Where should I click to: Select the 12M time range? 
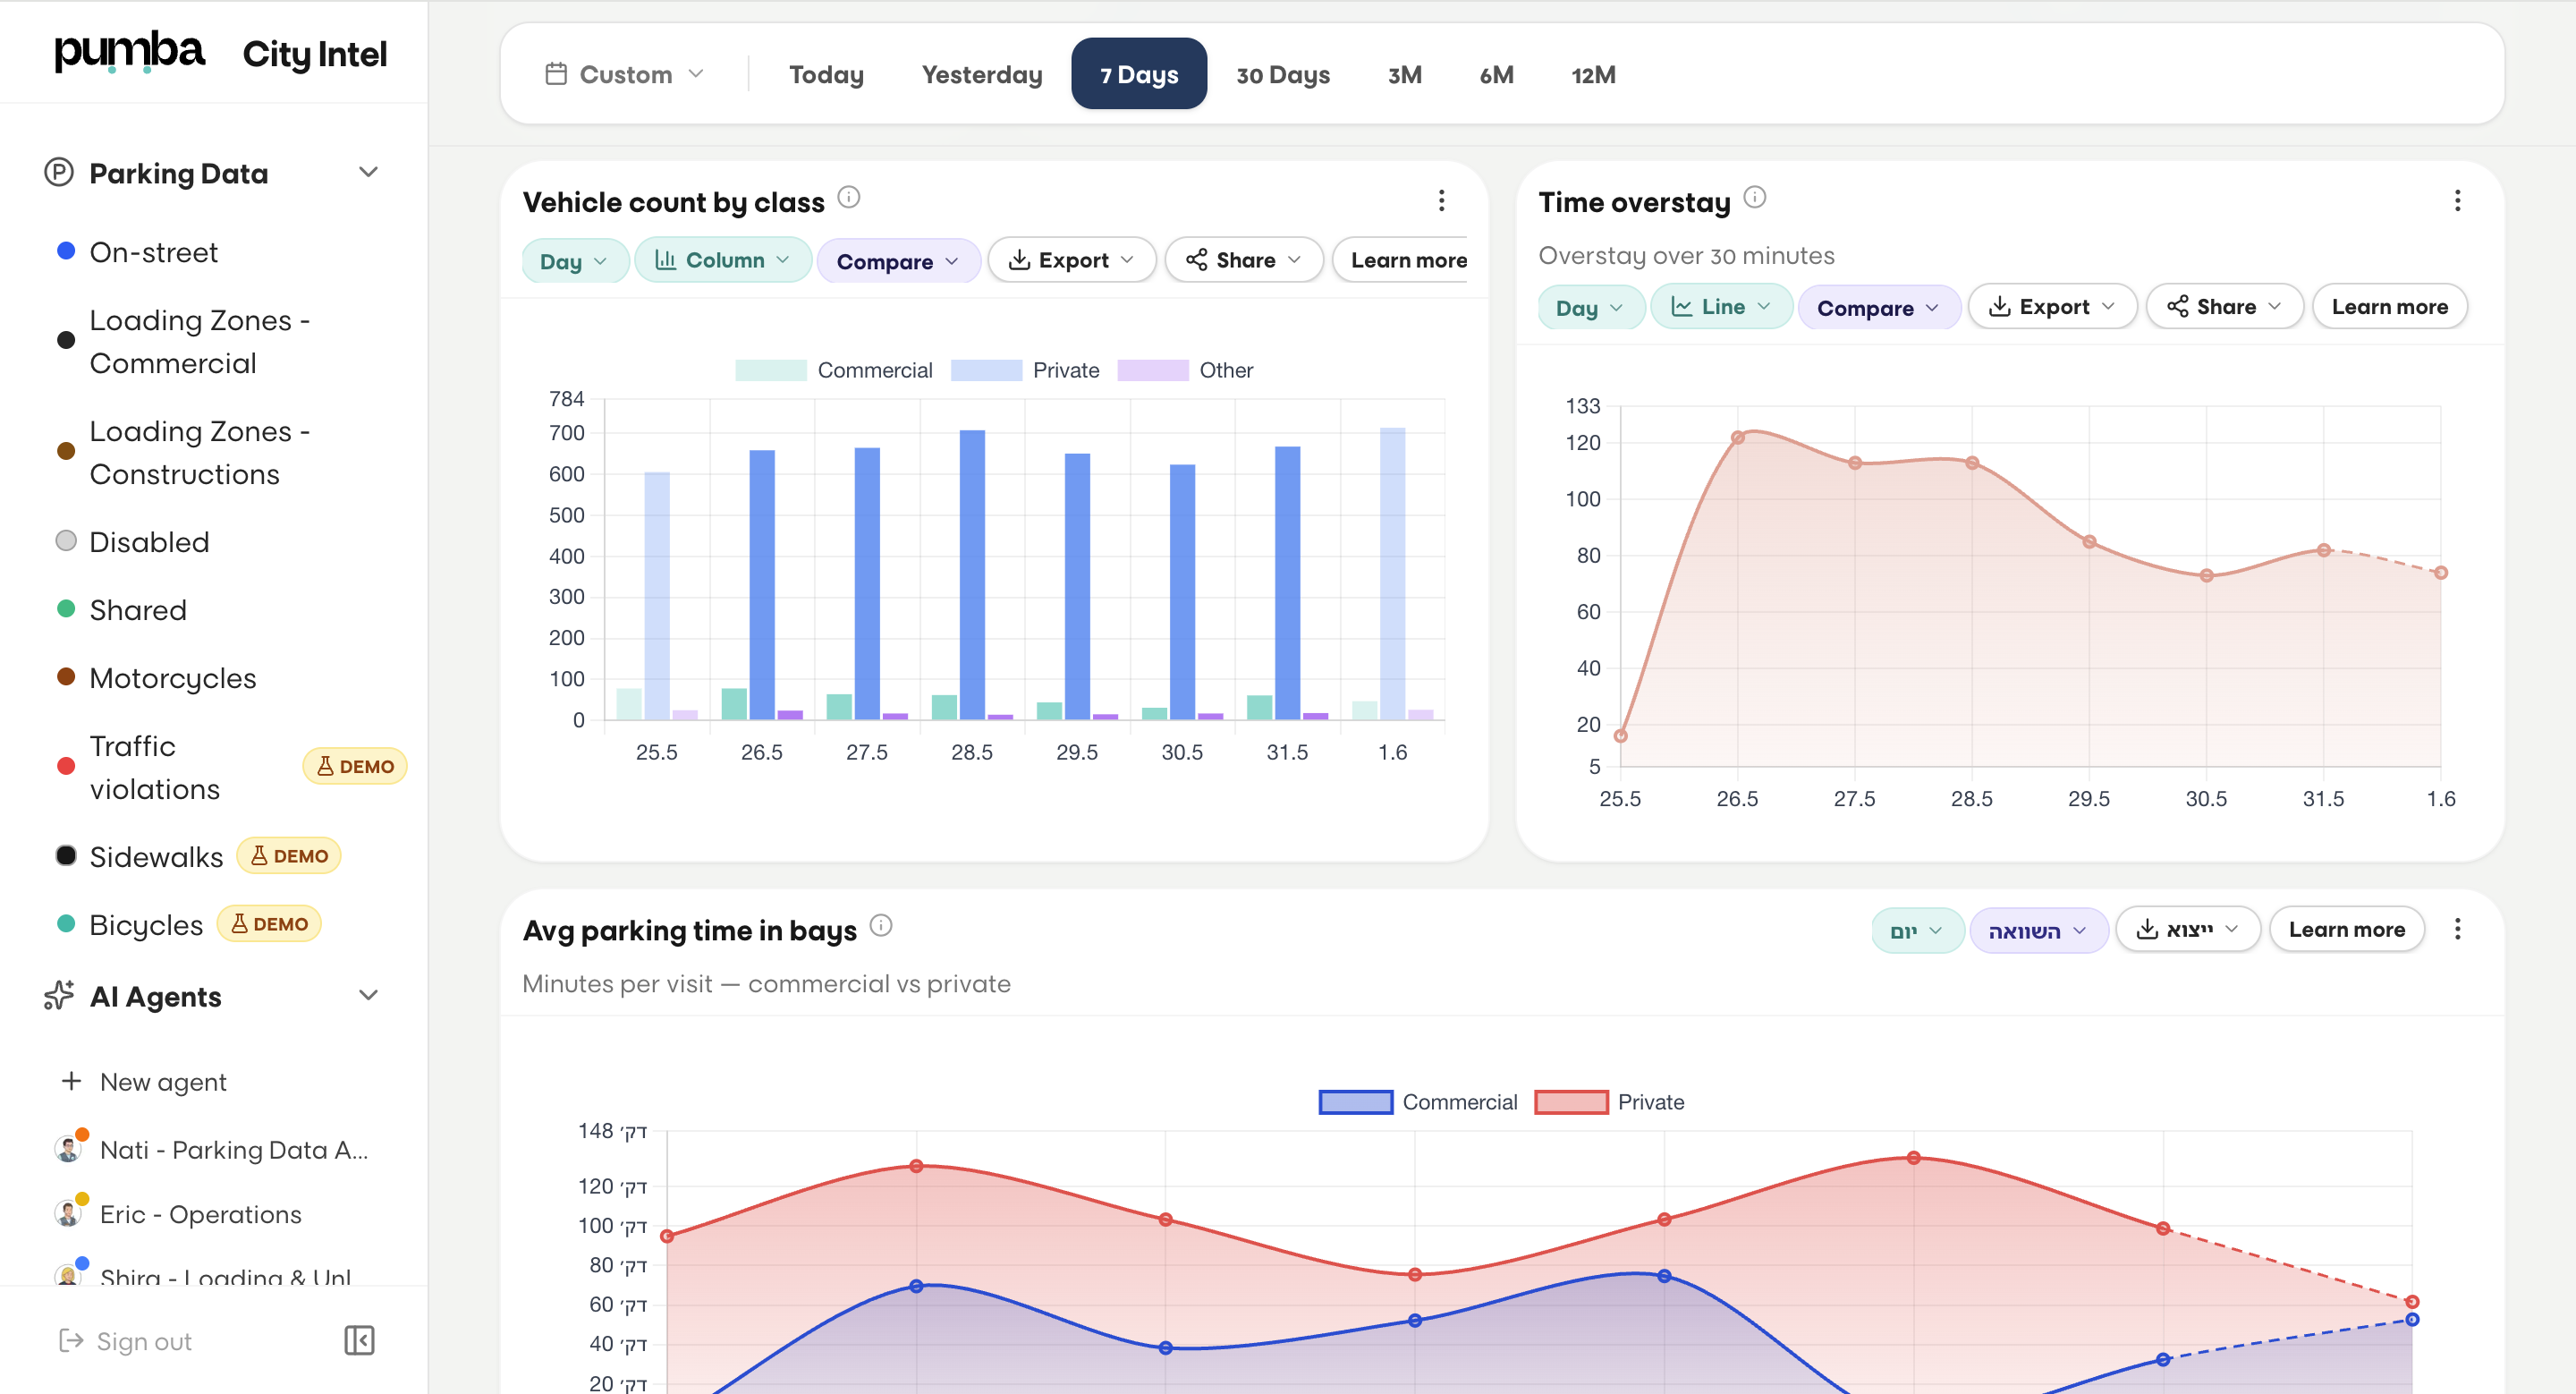click(x=1594, y=74)
